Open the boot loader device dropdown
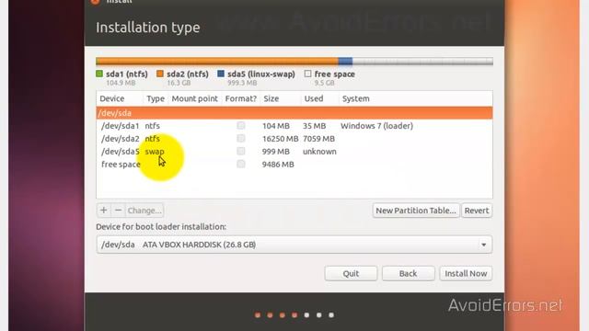The image size is (589, 331). (294, 245)
